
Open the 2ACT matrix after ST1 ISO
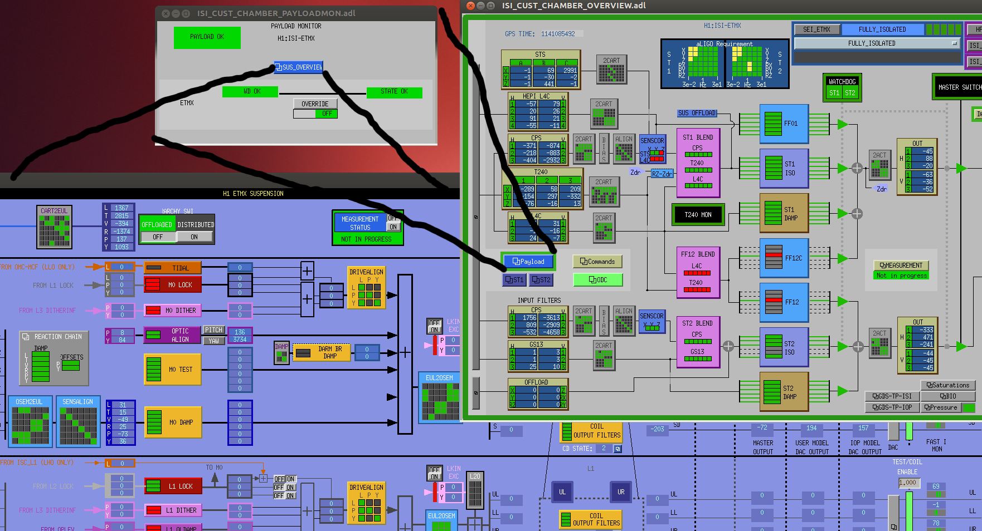pyautogui.click(x=879, y=165)
